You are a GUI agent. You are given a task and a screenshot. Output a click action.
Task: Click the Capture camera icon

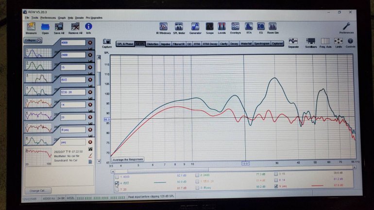pos(107,43)
